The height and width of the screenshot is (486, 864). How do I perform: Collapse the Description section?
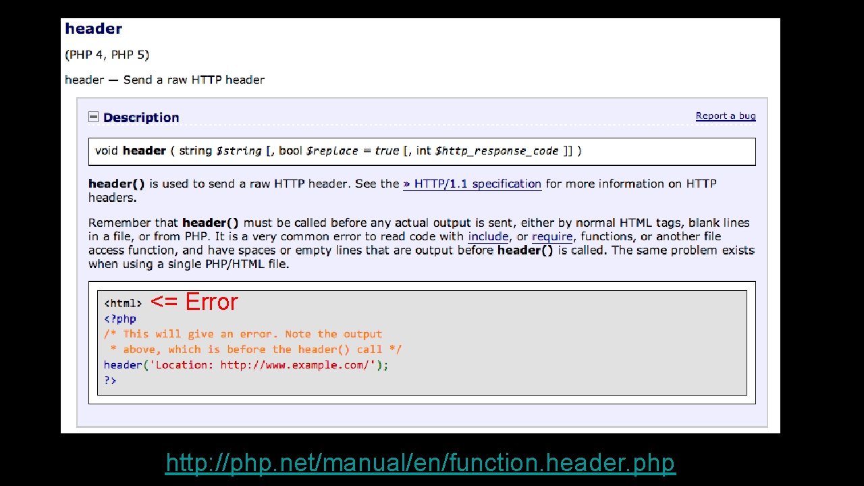tap(94, 117)
